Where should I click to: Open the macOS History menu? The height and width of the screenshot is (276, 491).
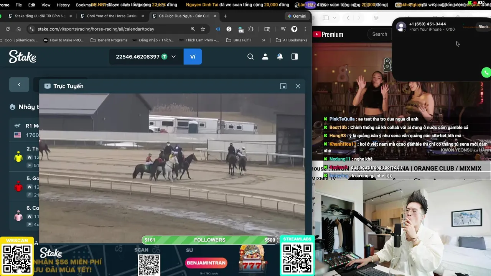click(63, 5)
